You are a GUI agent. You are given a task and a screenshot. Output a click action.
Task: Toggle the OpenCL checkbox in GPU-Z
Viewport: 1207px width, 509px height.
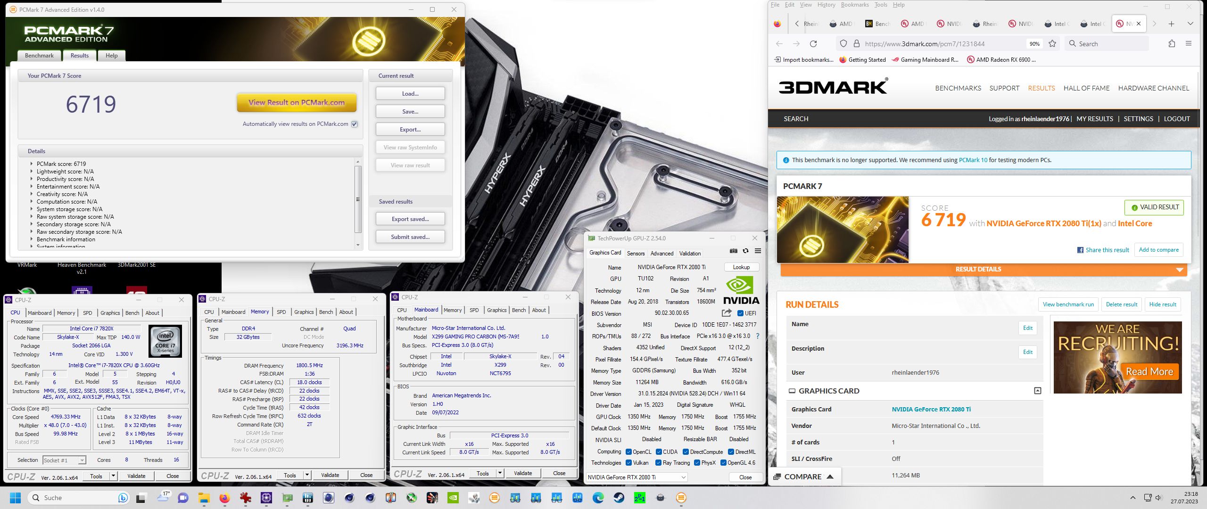coord(628,452)
